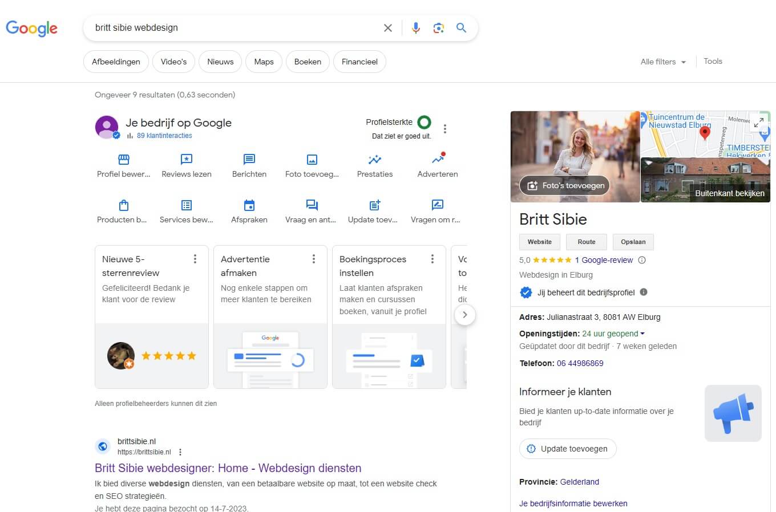Viewport: 776px width, 512px height.
Task: Click the Foto's toevoegen photo thumbnail
Action: [x=564, y=185]
